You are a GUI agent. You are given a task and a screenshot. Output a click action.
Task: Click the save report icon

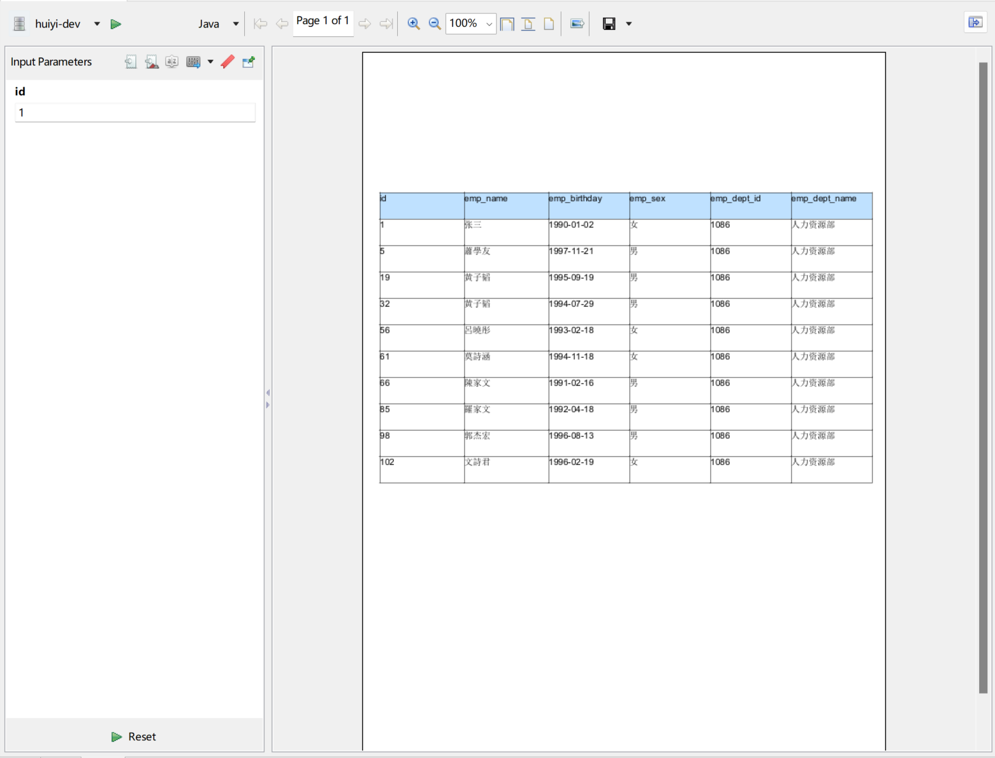point(609,23)
